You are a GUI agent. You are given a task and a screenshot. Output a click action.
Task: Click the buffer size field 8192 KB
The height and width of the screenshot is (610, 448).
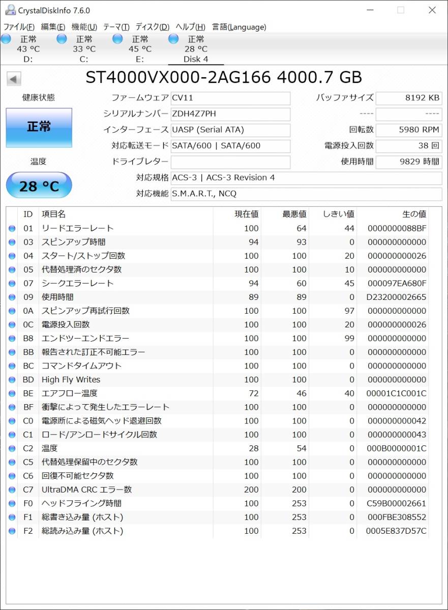click(x=409, y=98)
